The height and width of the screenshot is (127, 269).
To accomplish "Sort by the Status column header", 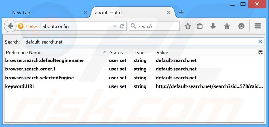I will [121, 52].
